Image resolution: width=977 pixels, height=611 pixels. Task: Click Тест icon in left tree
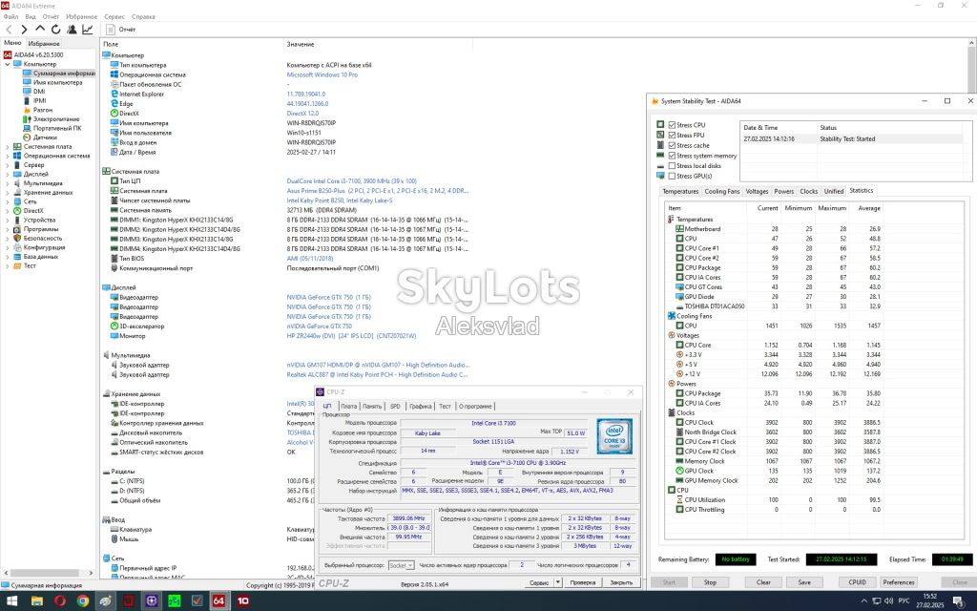17,265
